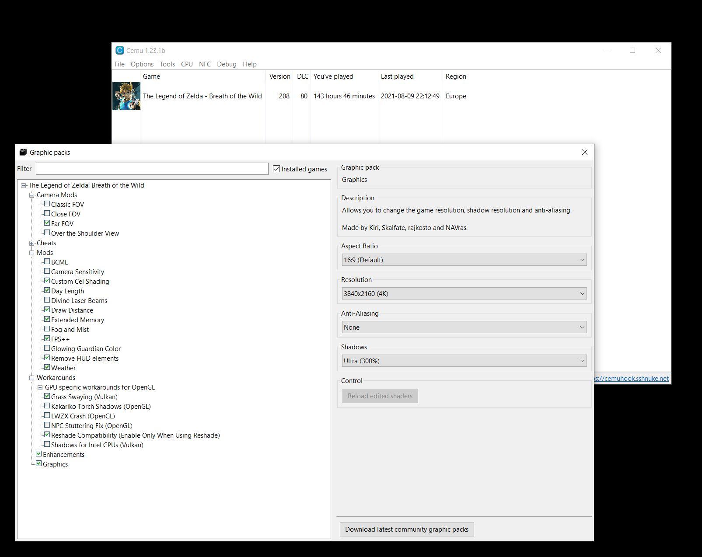Viewport: 702px width, 557px height.
Task: Uncheck the Far FOV option
Action: (x=47, y=223)
